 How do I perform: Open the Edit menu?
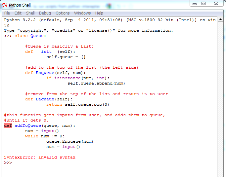point(18,13)
